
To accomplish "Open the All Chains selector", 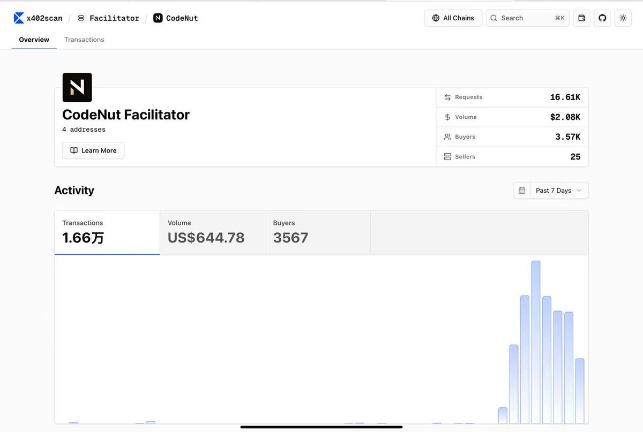I will tap(453, 18).
